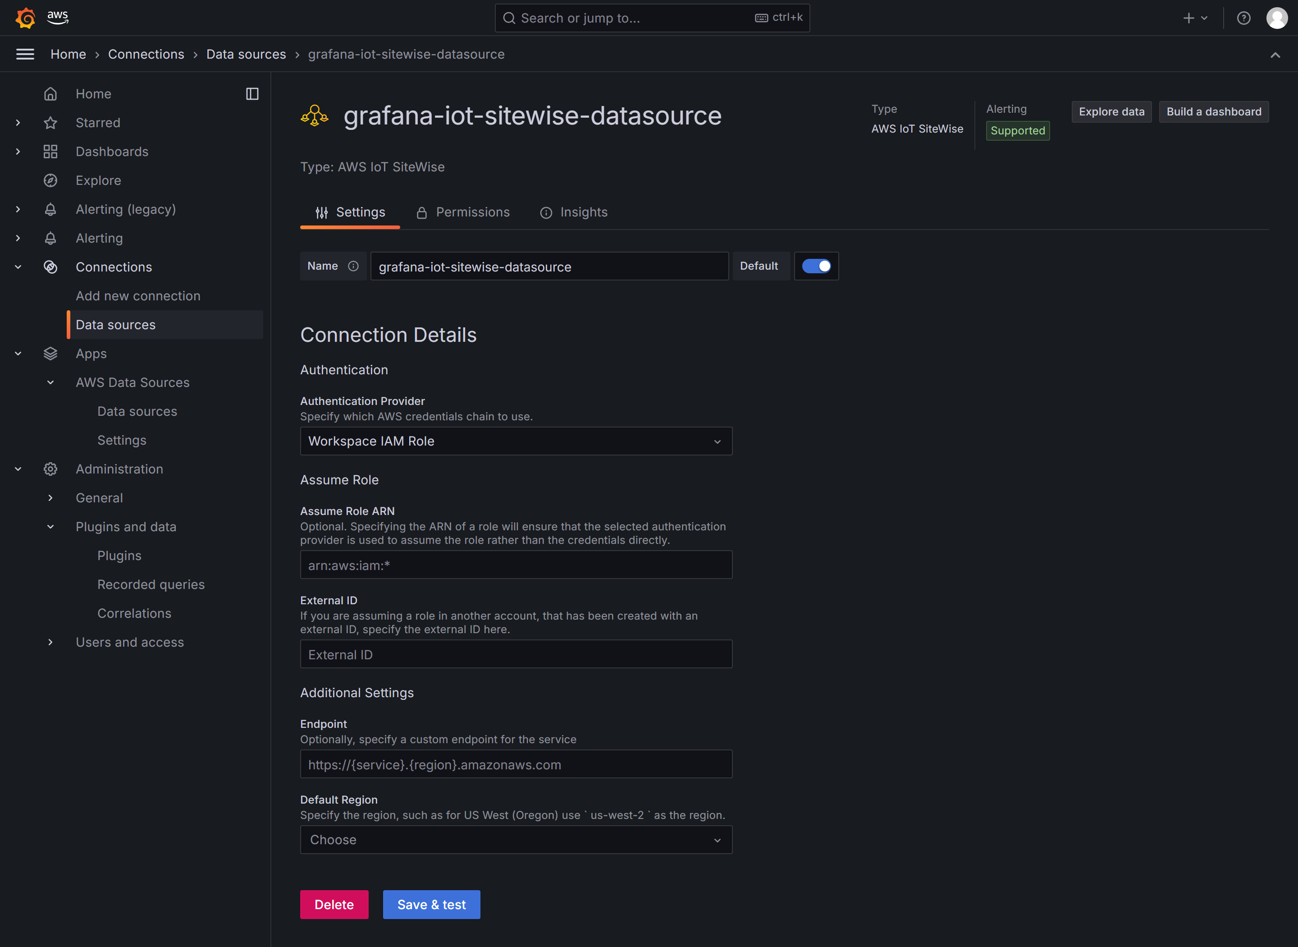Go to Data sources breadcrumb link
1298x947 pixels.
(x=246, y=54)
